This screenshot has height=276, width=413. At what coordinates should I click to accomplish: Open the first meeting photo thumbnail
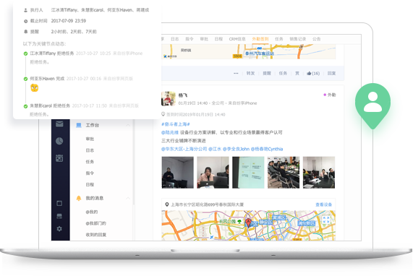tap(177, 173)
